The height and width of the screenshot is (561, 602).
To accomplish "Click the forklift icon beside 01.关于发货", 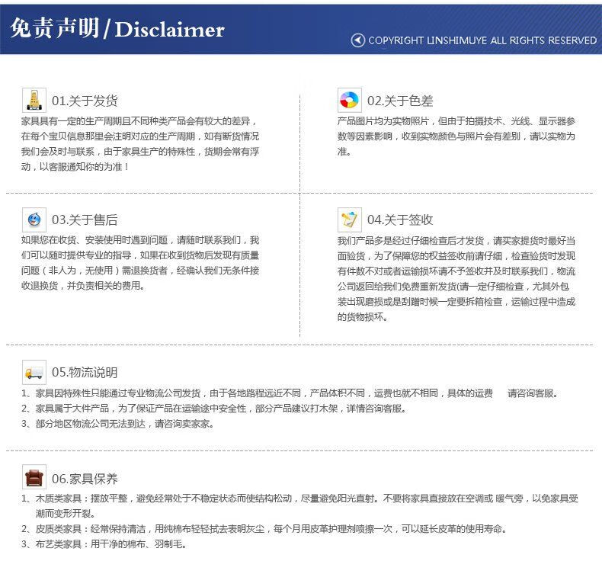I will 34,101.
